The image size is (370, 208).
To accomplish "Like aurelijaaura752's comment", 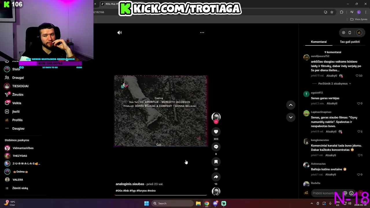I will (x=357, y=76).
